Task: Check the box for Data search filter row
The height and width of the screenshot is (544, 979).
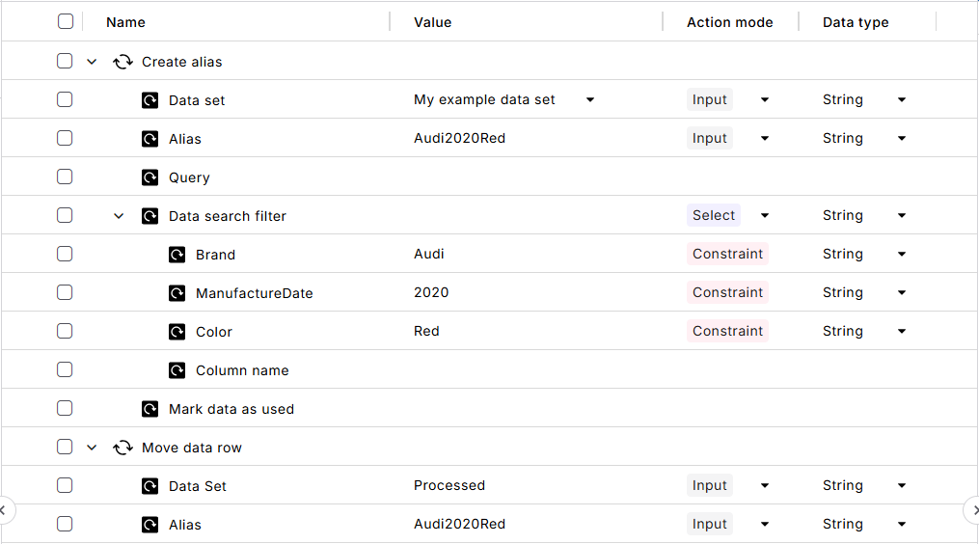Action: pos(65,215)
